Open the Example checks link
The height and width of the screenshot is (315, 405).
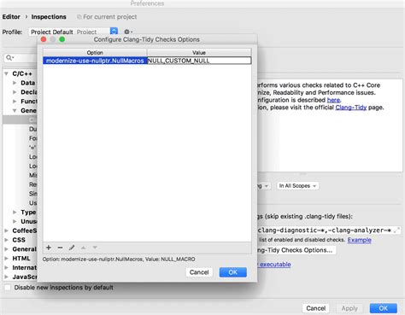(x=359, y=240)
